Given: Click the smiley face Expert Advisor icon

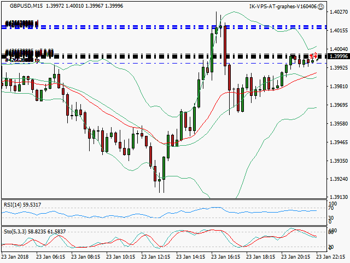Looking at the screenshot, I should click(x=320, y=7).
